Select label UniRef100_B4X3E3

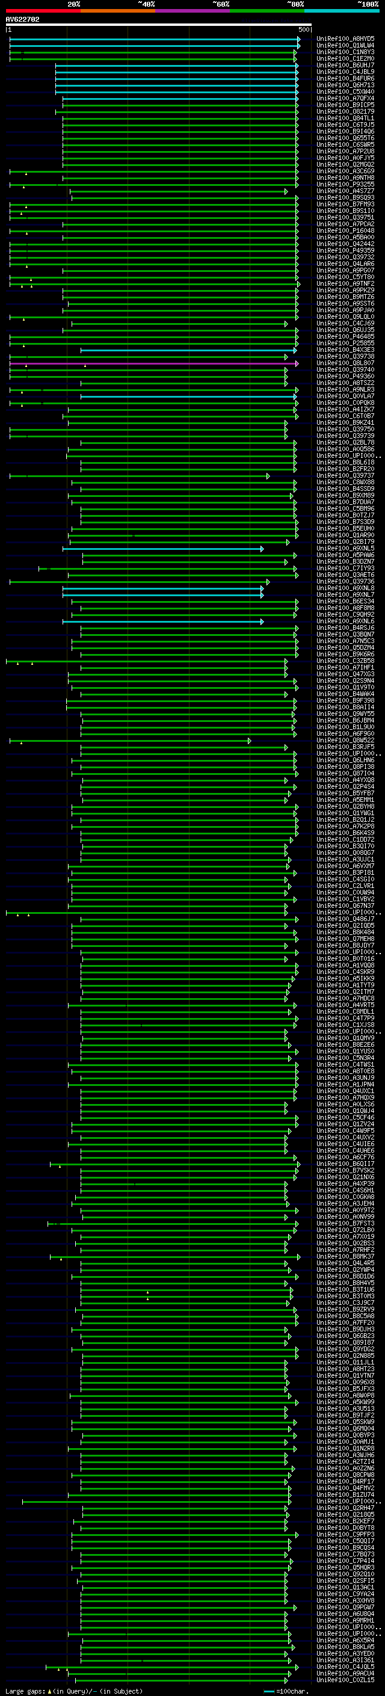(x=345, y=350)
